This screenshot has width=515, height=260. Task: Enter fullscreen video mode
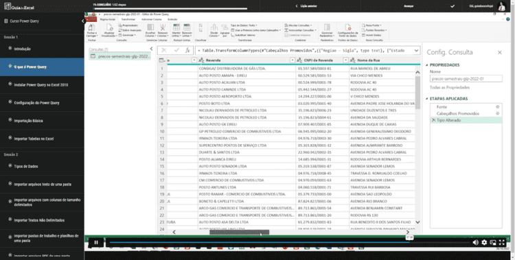click(501, 242)
